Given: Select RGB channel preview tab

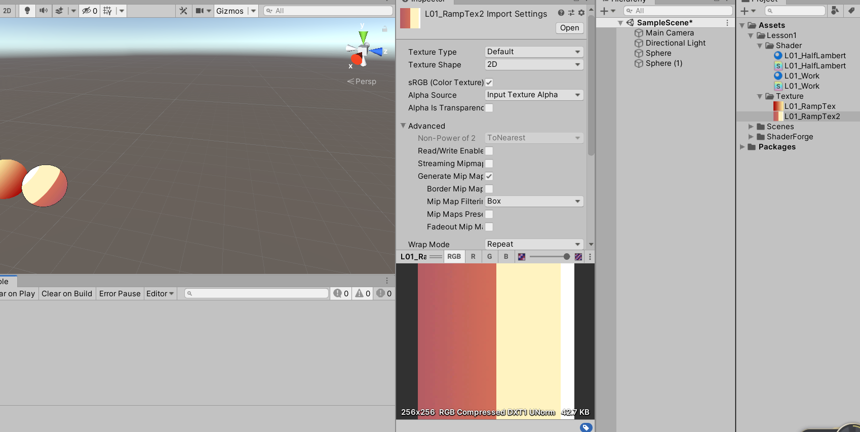Looking at the screenshot, I should [x=454, y=257].
